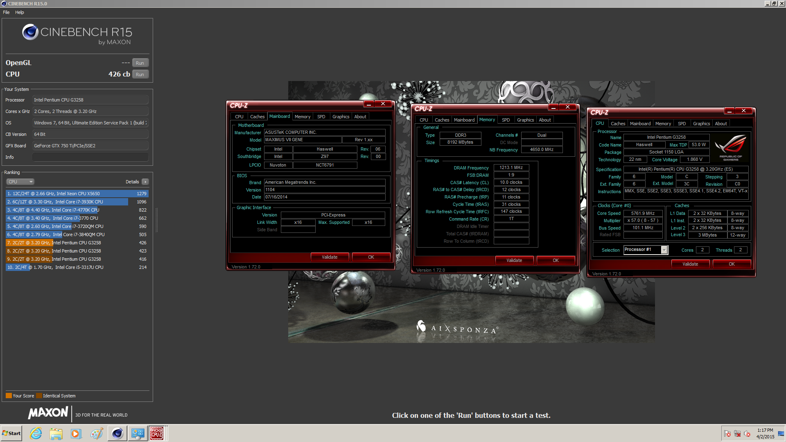Open Action Center flag tray icon

coord(727,433)
